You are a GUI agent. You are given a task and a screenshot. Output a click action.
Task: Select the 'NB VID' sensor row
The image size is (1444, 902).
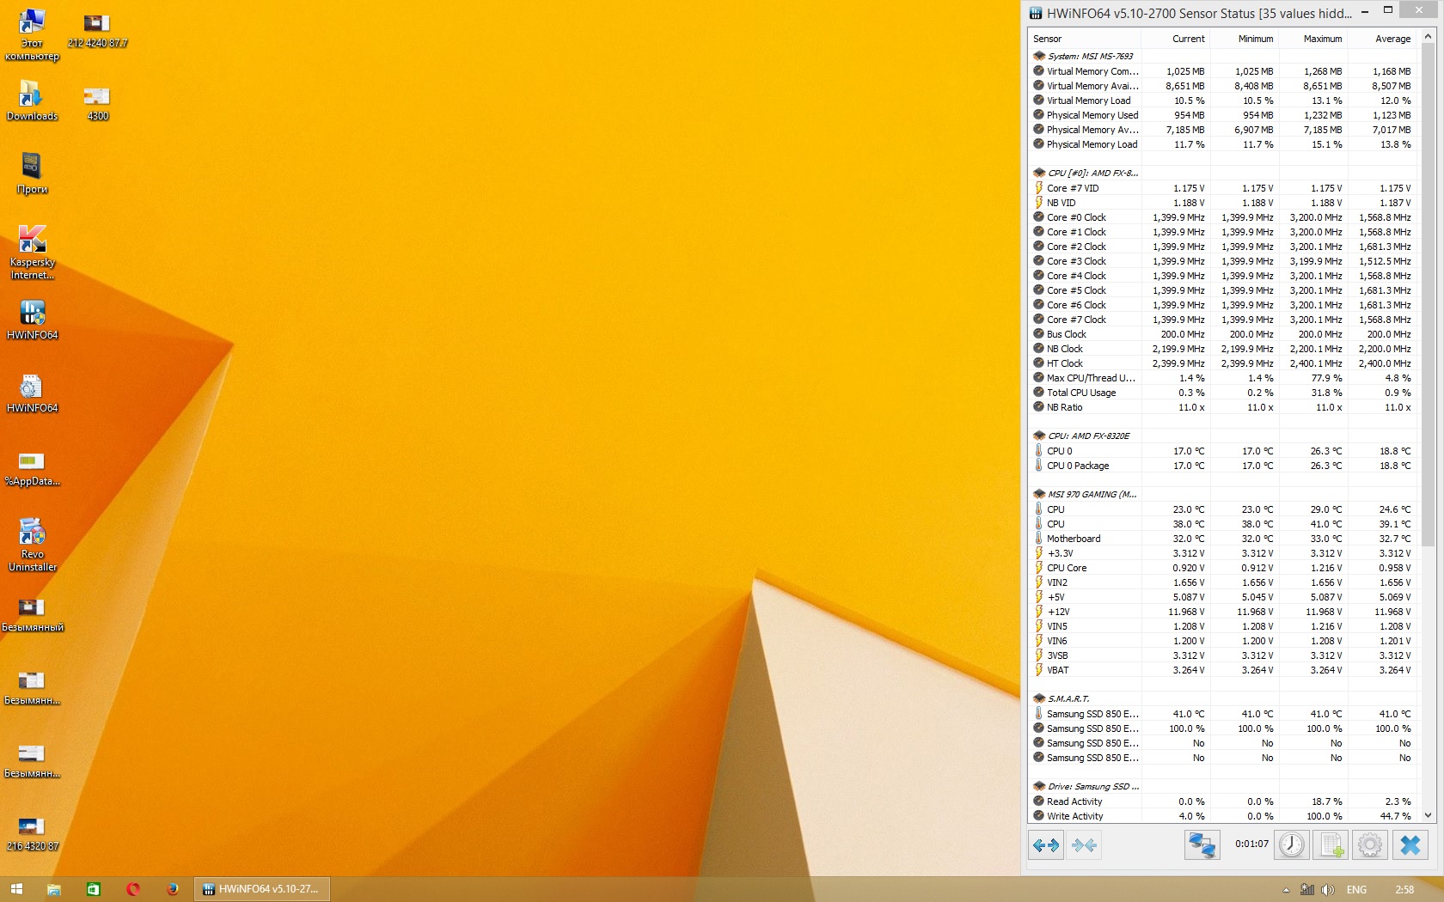pyautogui.click(x=1222, y=203)
